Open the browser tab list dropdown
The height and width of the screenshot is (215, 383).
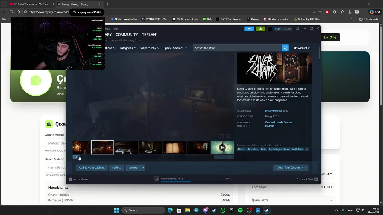click(4, 4)
